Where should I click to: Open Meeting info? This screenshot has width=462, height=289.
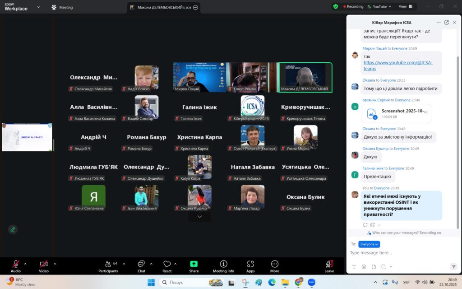click(x=223, y=266)
